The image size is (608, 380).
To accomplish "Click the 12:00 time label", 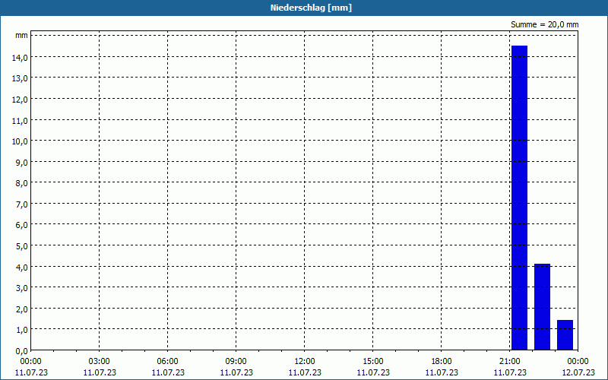I will coord(305,362).
